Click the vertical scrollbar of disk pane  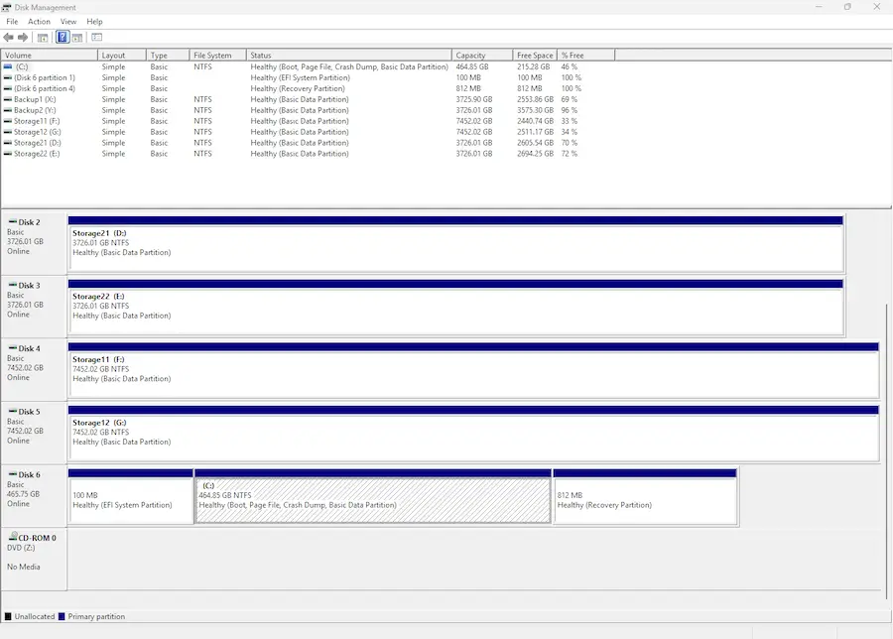886,449
